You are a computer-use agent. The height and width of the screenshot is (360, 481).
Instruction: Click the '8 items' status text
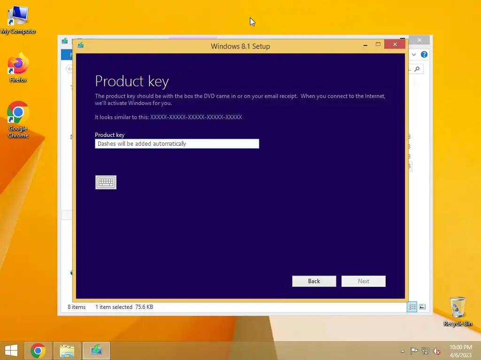click(77, 307)
